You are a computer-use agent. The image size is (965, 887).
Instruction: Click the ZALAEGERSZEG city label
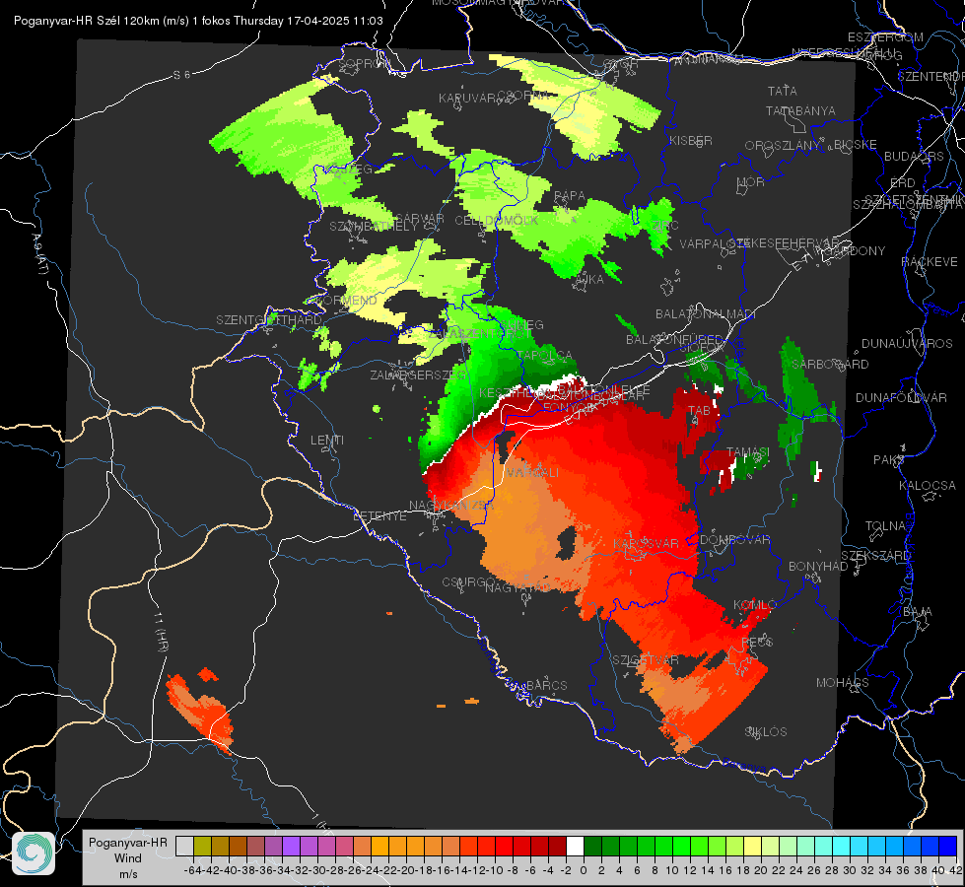(418, 375)
